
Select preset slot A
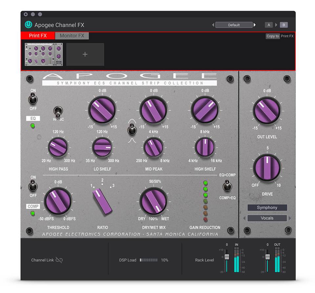point(269,25)
